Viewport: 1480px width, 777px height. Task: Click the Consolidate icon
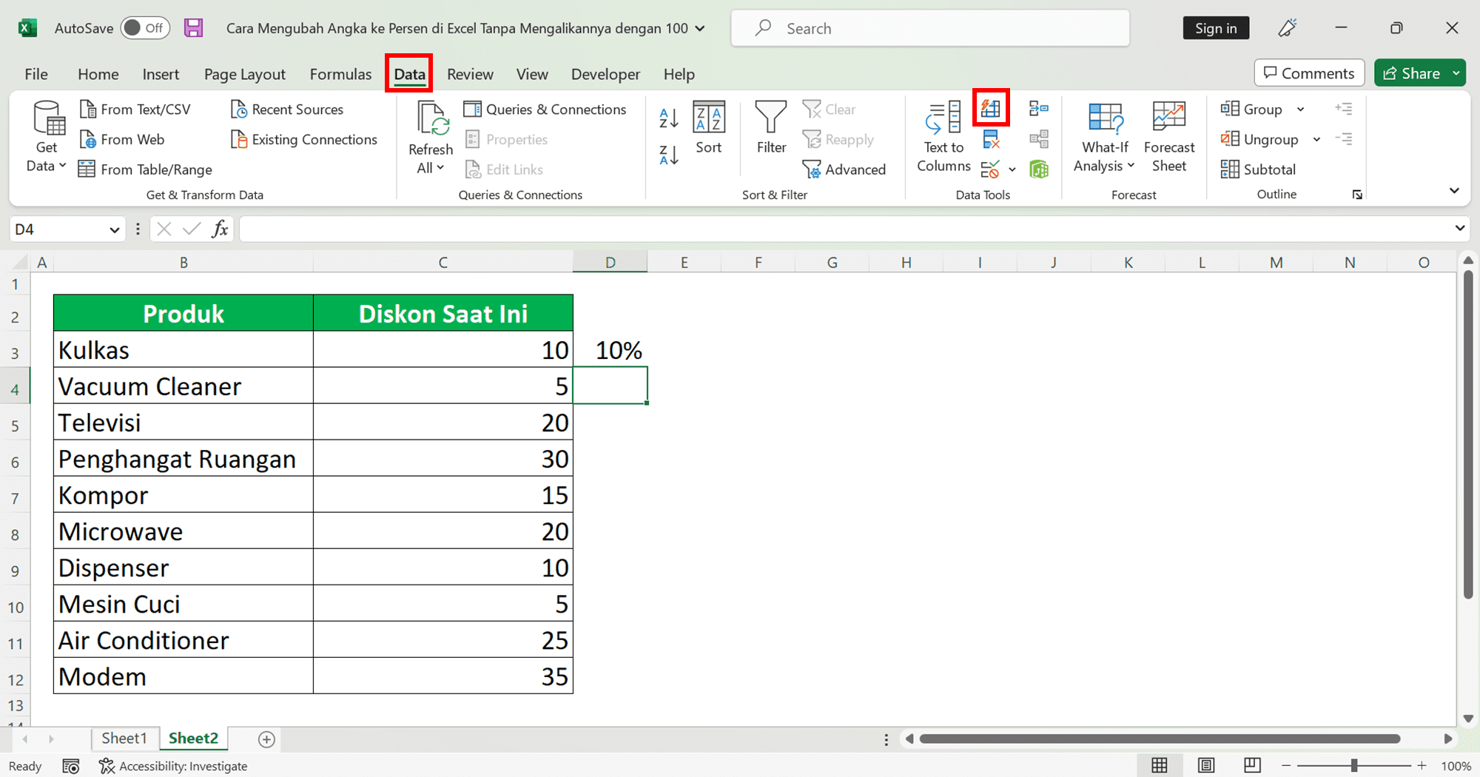coord(1039,109)
